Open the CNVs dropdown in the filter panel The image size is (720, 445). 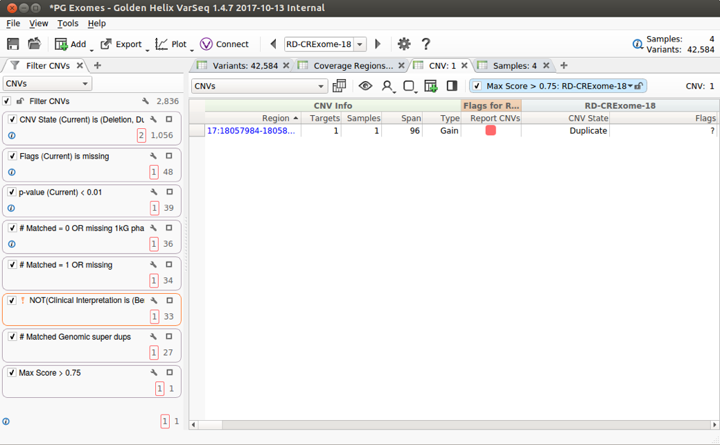[x=46, y=82]
